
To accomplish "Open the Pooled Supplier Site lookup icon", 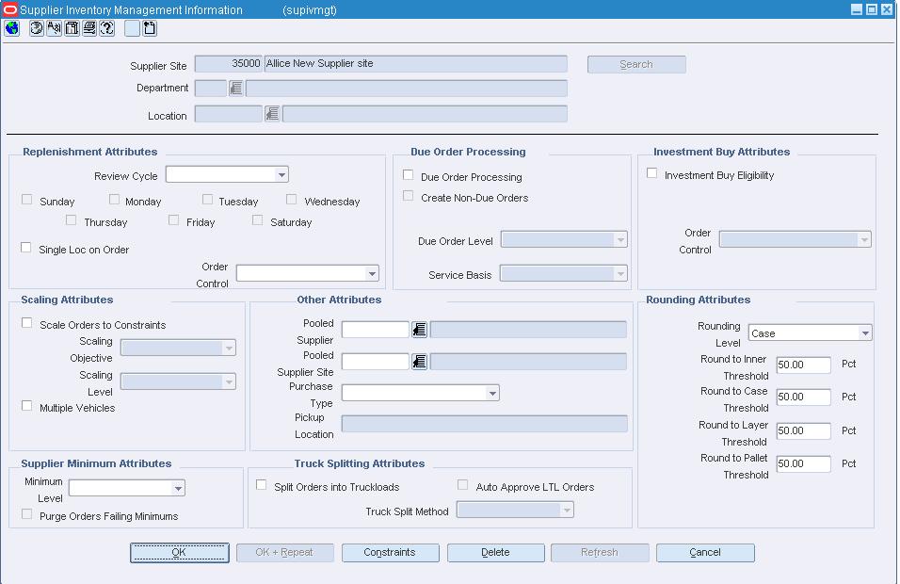I will click(419, 362).
